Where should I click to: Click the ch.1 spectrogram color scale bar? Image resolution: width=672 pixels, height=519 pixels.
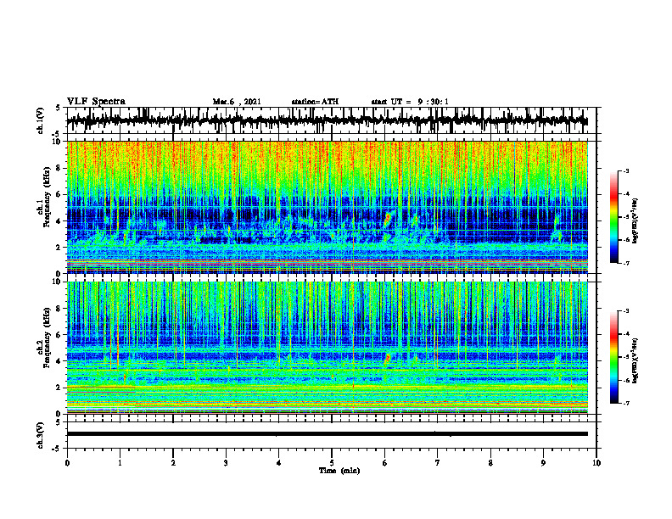614,217
